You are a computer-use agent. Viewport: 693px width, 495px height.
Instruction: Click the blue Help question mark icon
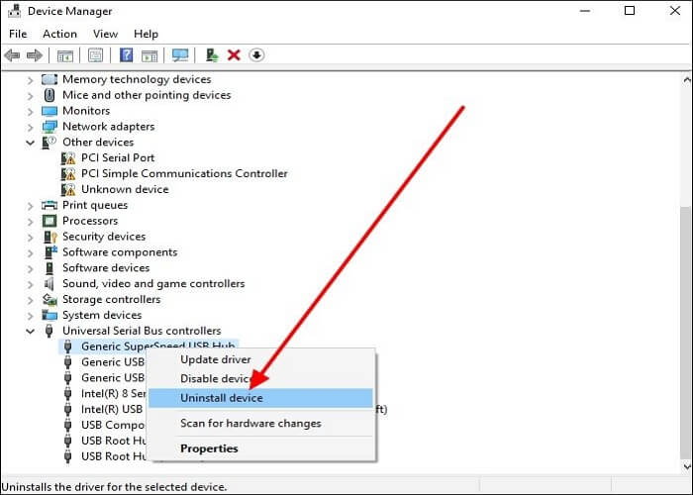[x=127, y=55]
